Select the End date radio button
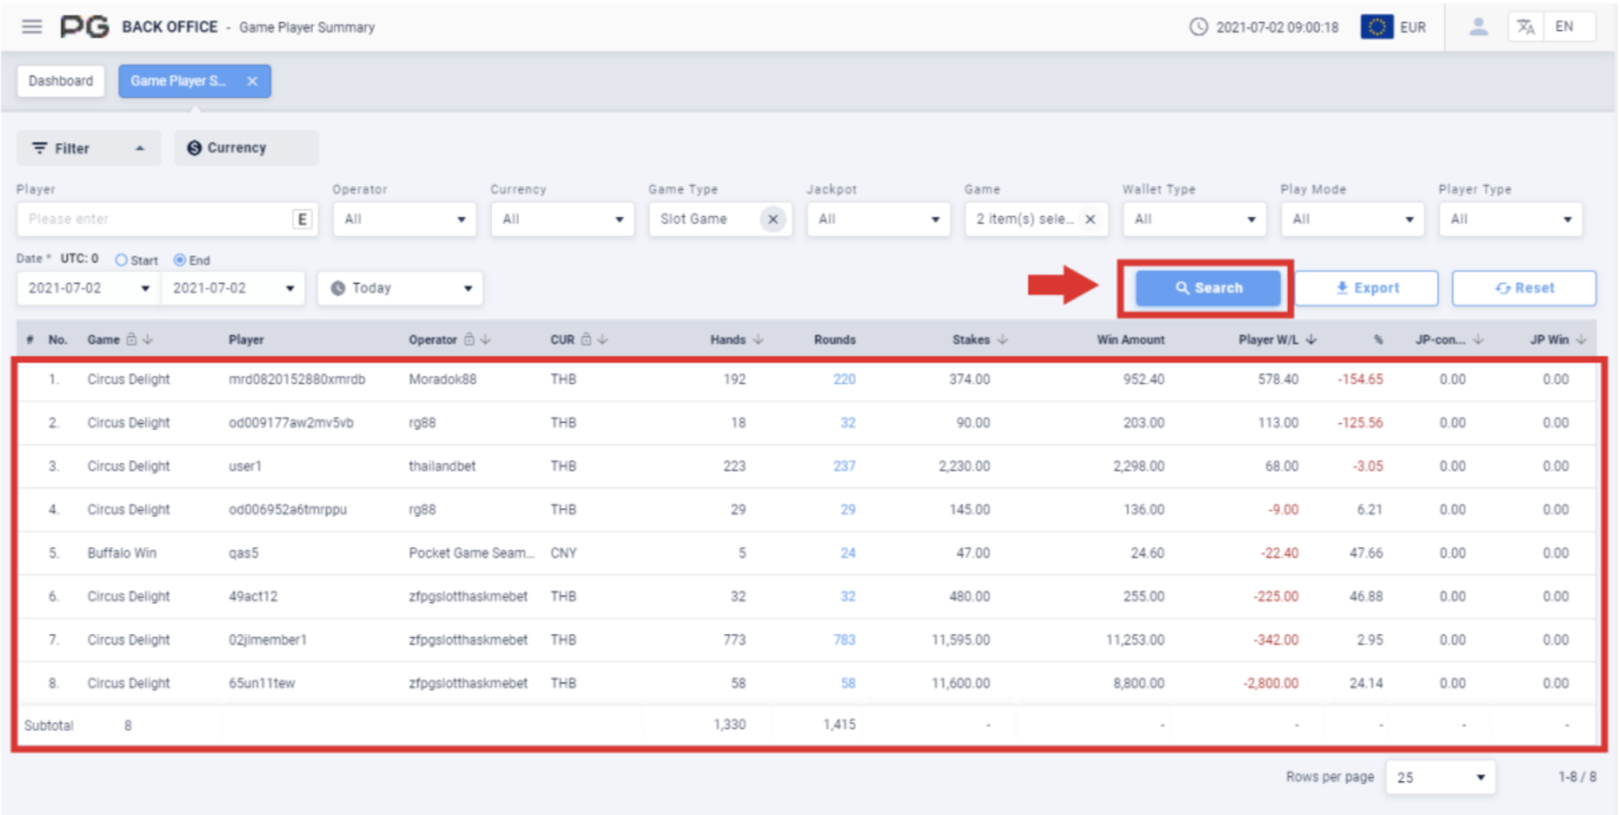 180,259
